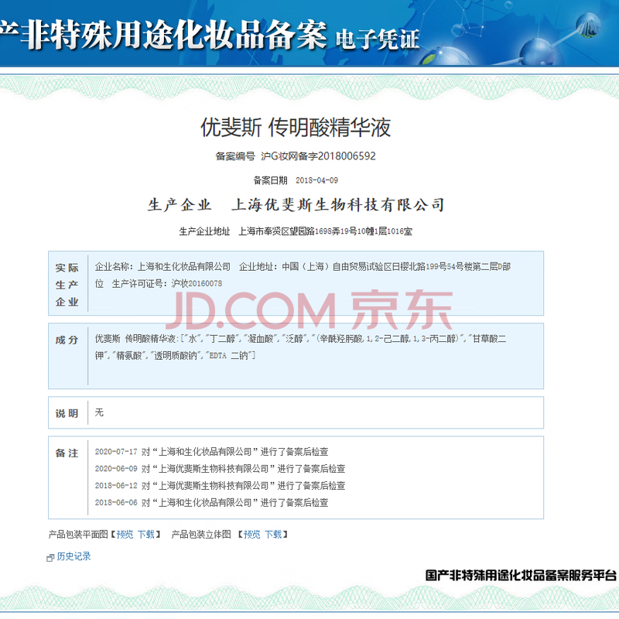Click the 历史记录 icon

(x=50, y=557)
